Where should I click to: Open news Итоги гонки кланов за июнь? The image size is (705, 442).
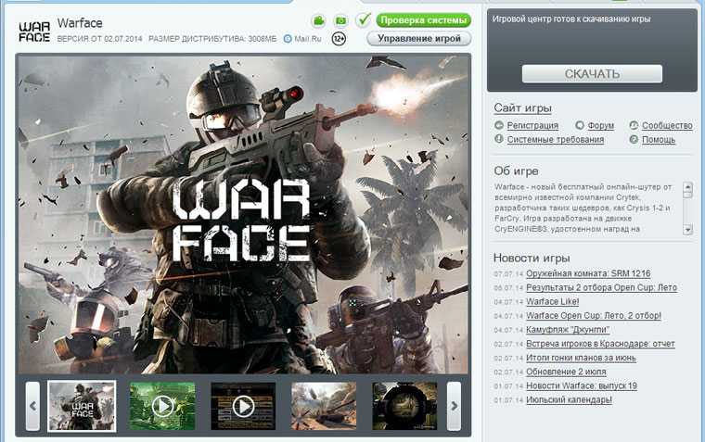pyautogui.click(x=581, y=358)
